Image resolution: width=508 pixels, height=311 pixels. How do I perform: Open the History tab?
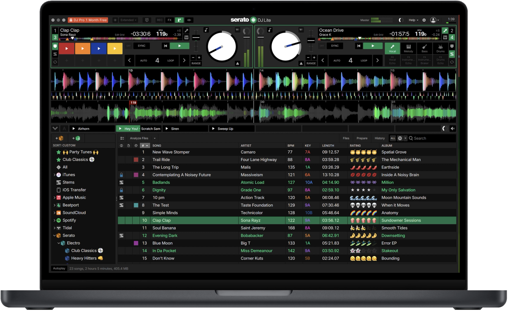(x=379, y=138)
